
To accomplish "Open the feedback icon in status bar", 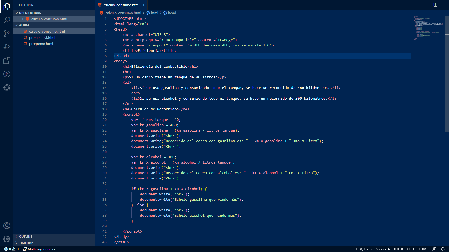I will point(434,249).
